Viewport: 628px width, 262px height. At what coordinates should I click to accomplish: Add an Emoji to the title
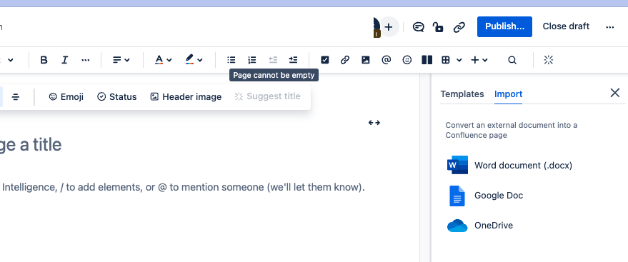66,97
